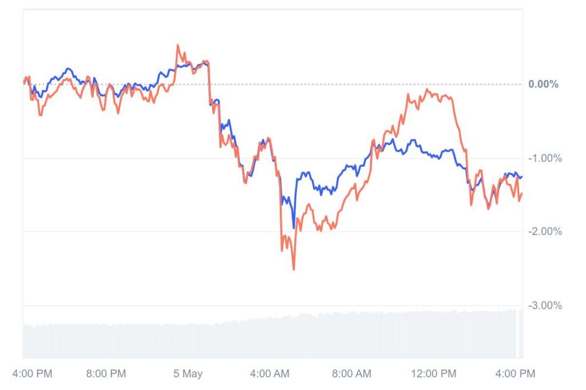Image resolution: width=586 pixels, height=390 pixels.
Task: Click the chart's starting point at 0%
Action: [x=24, y=83]
